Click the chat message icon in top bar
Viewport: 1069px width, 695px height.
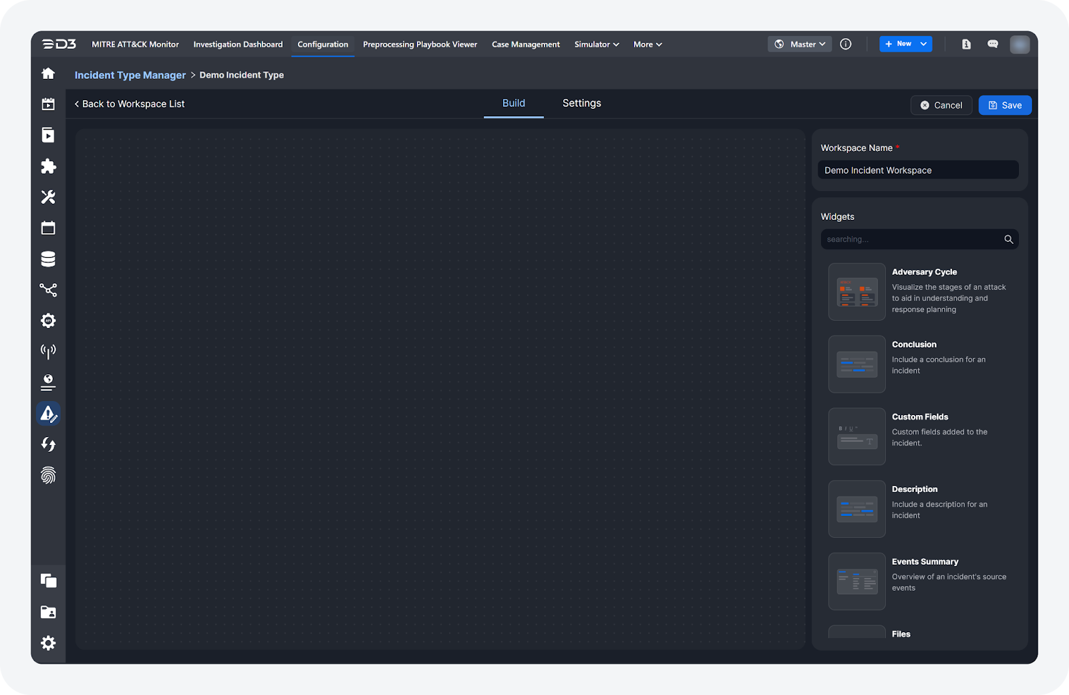(x=993, y=44)
